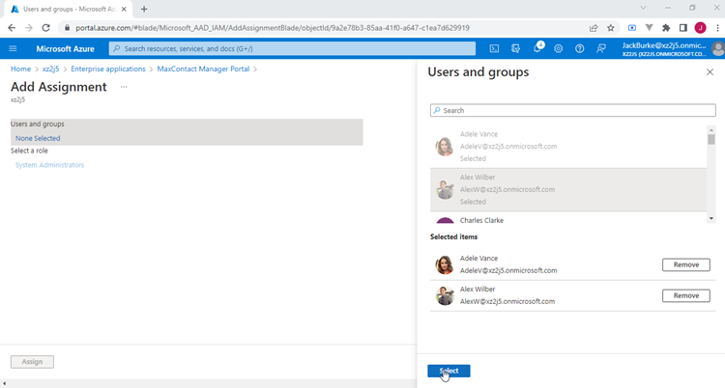Open the Directories and subscriptions filter icon
This screenshot has width=725, height=388.
coord(515,48)
